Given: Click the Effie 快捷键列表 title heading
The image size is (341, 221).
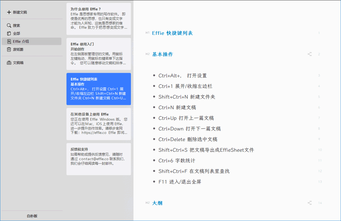Looking at the screenshot, I should (173, 33).
